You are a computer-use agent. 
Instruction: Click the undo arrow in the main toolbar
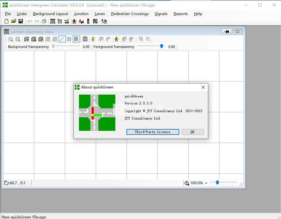click(30, 22)
